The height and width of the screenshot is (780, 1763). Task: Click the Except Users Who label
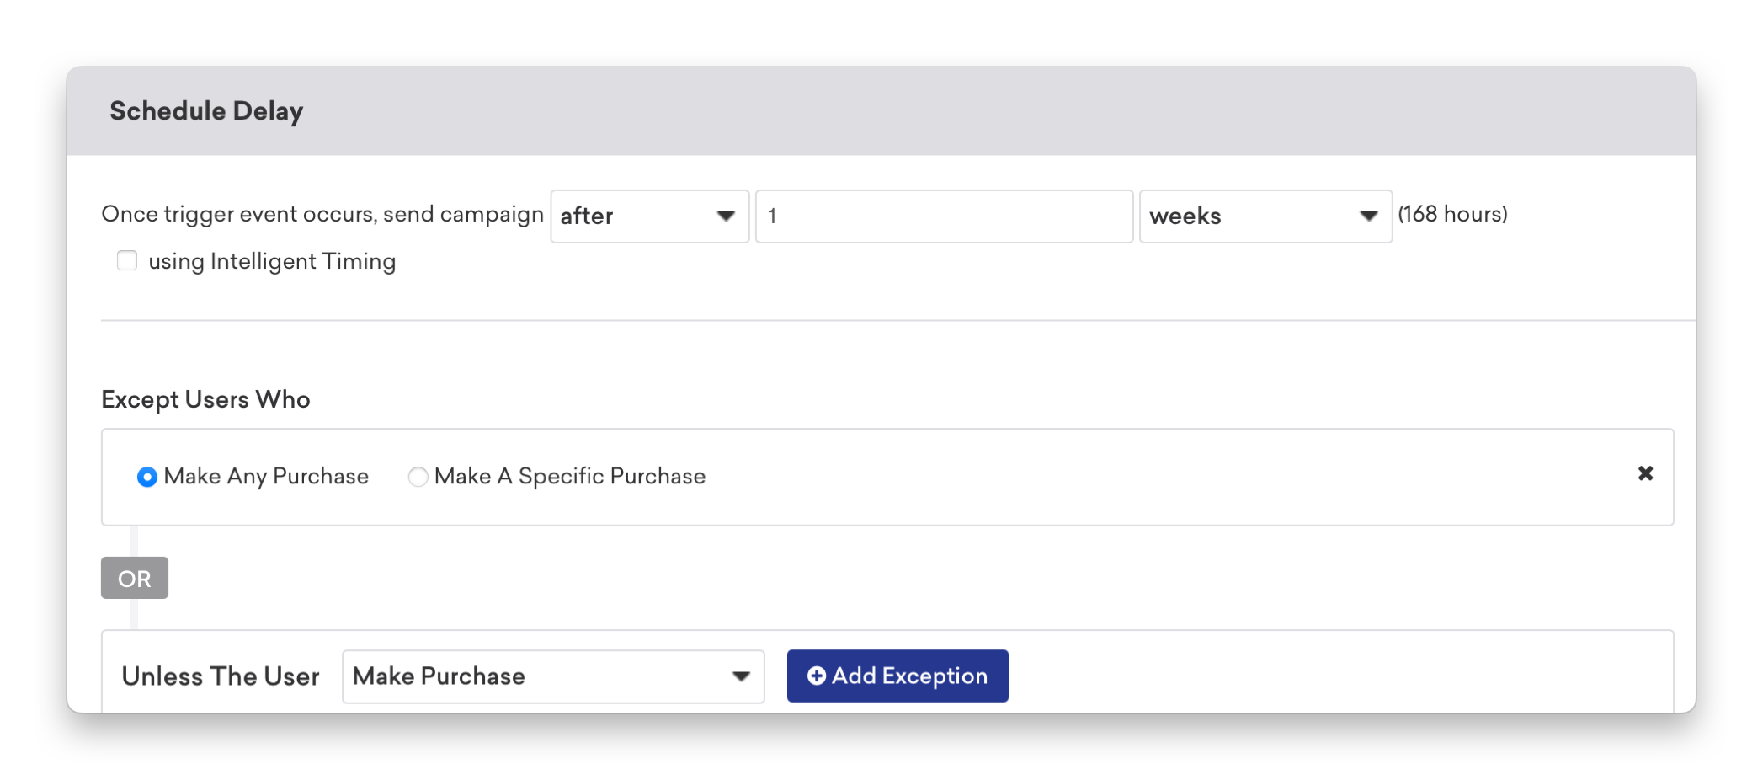[x=205, y=399]
